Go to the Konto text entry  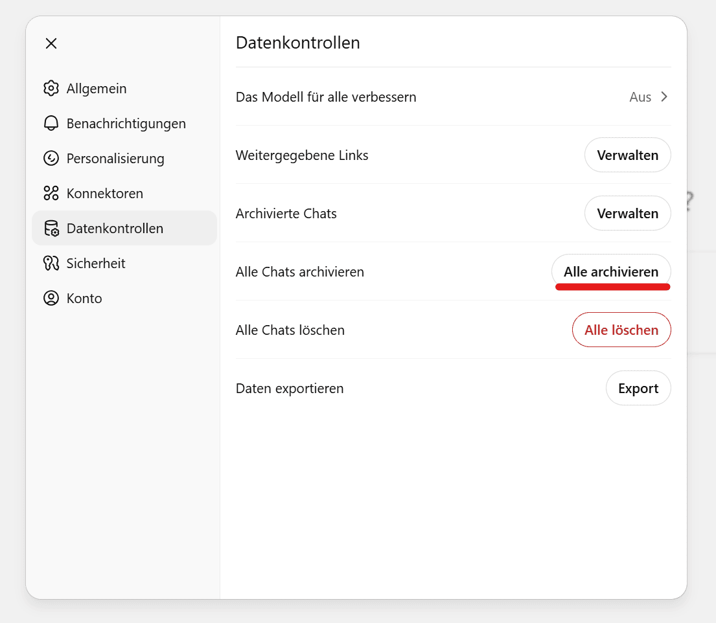pyautogui.click(x=84, y=299)
